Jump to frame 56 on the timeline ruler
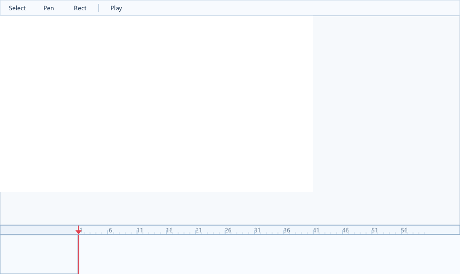This screenshot has height=274, width=460. [404, 230]
